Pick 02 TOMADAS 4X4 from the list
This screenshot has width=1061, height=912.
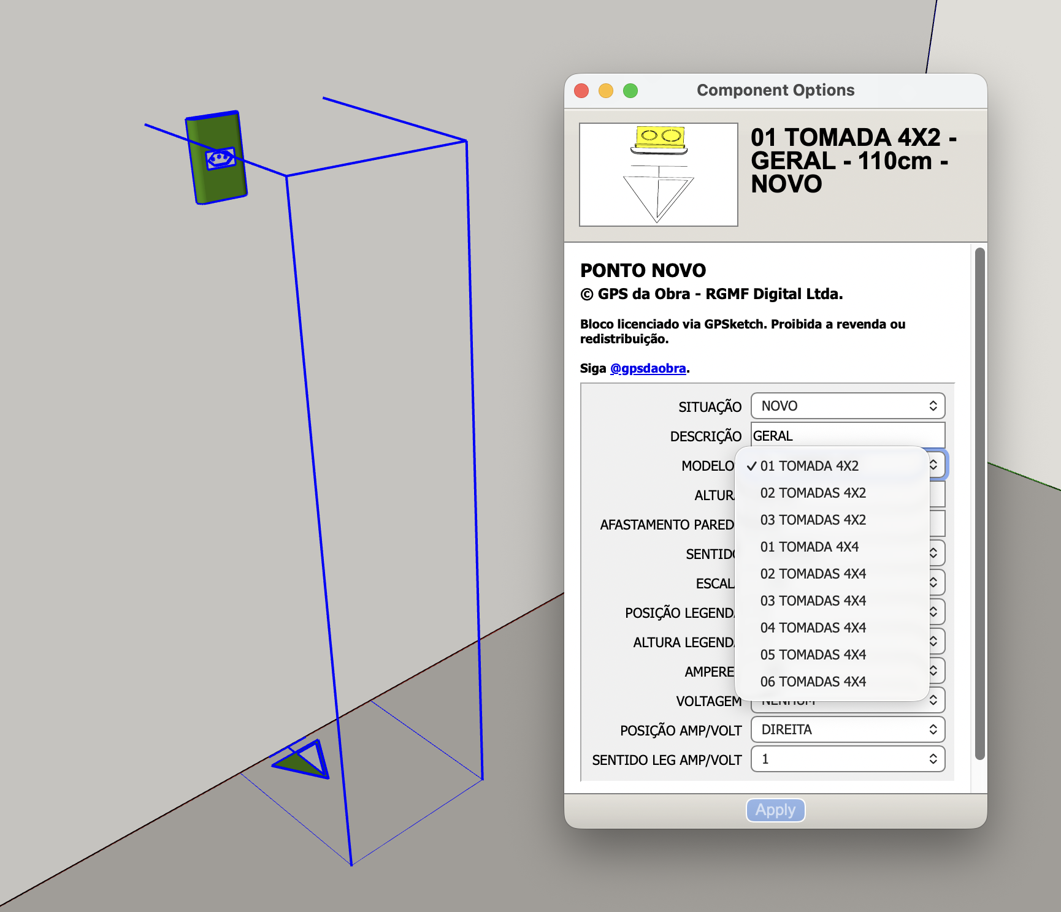(832, 574)
